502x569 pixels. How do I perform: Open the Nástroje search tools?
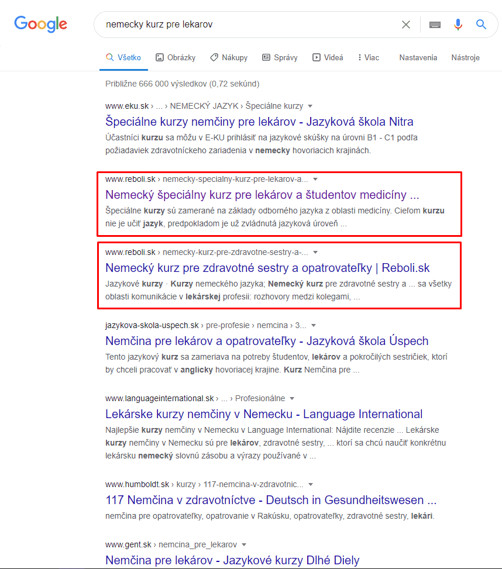(465, 57)
